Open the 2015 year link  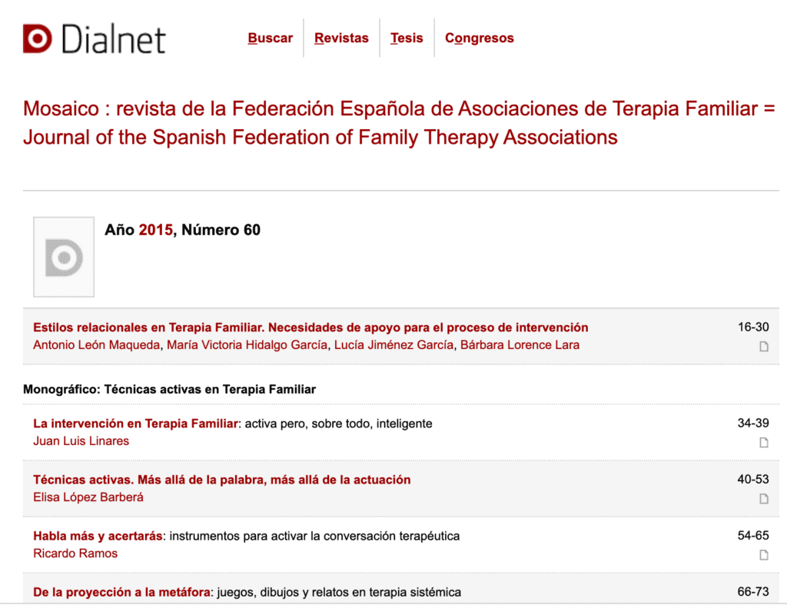point(155,230)
